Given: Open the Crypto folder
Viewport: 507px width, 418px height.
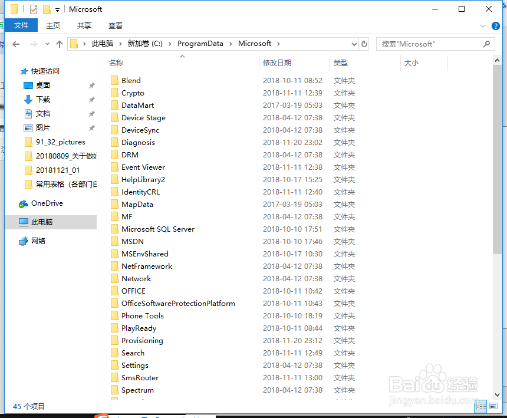Looking at the screenshot, I should pos(134,93).
